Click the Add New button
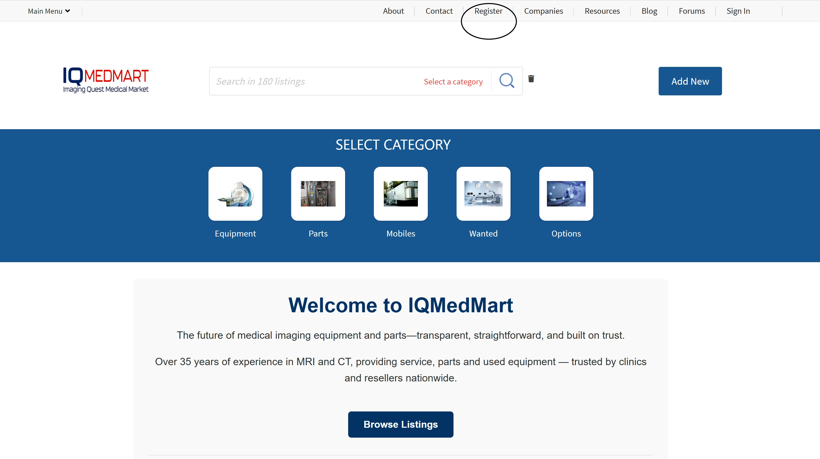This screenshot has width=820, height=459. [x=690, y=81]
